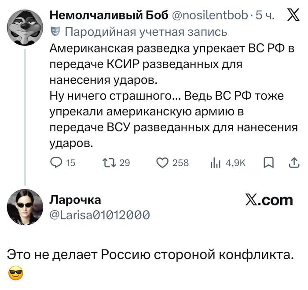The image size is (308, 290).
Task: Click the X logo in top corner
Action: 292,16
